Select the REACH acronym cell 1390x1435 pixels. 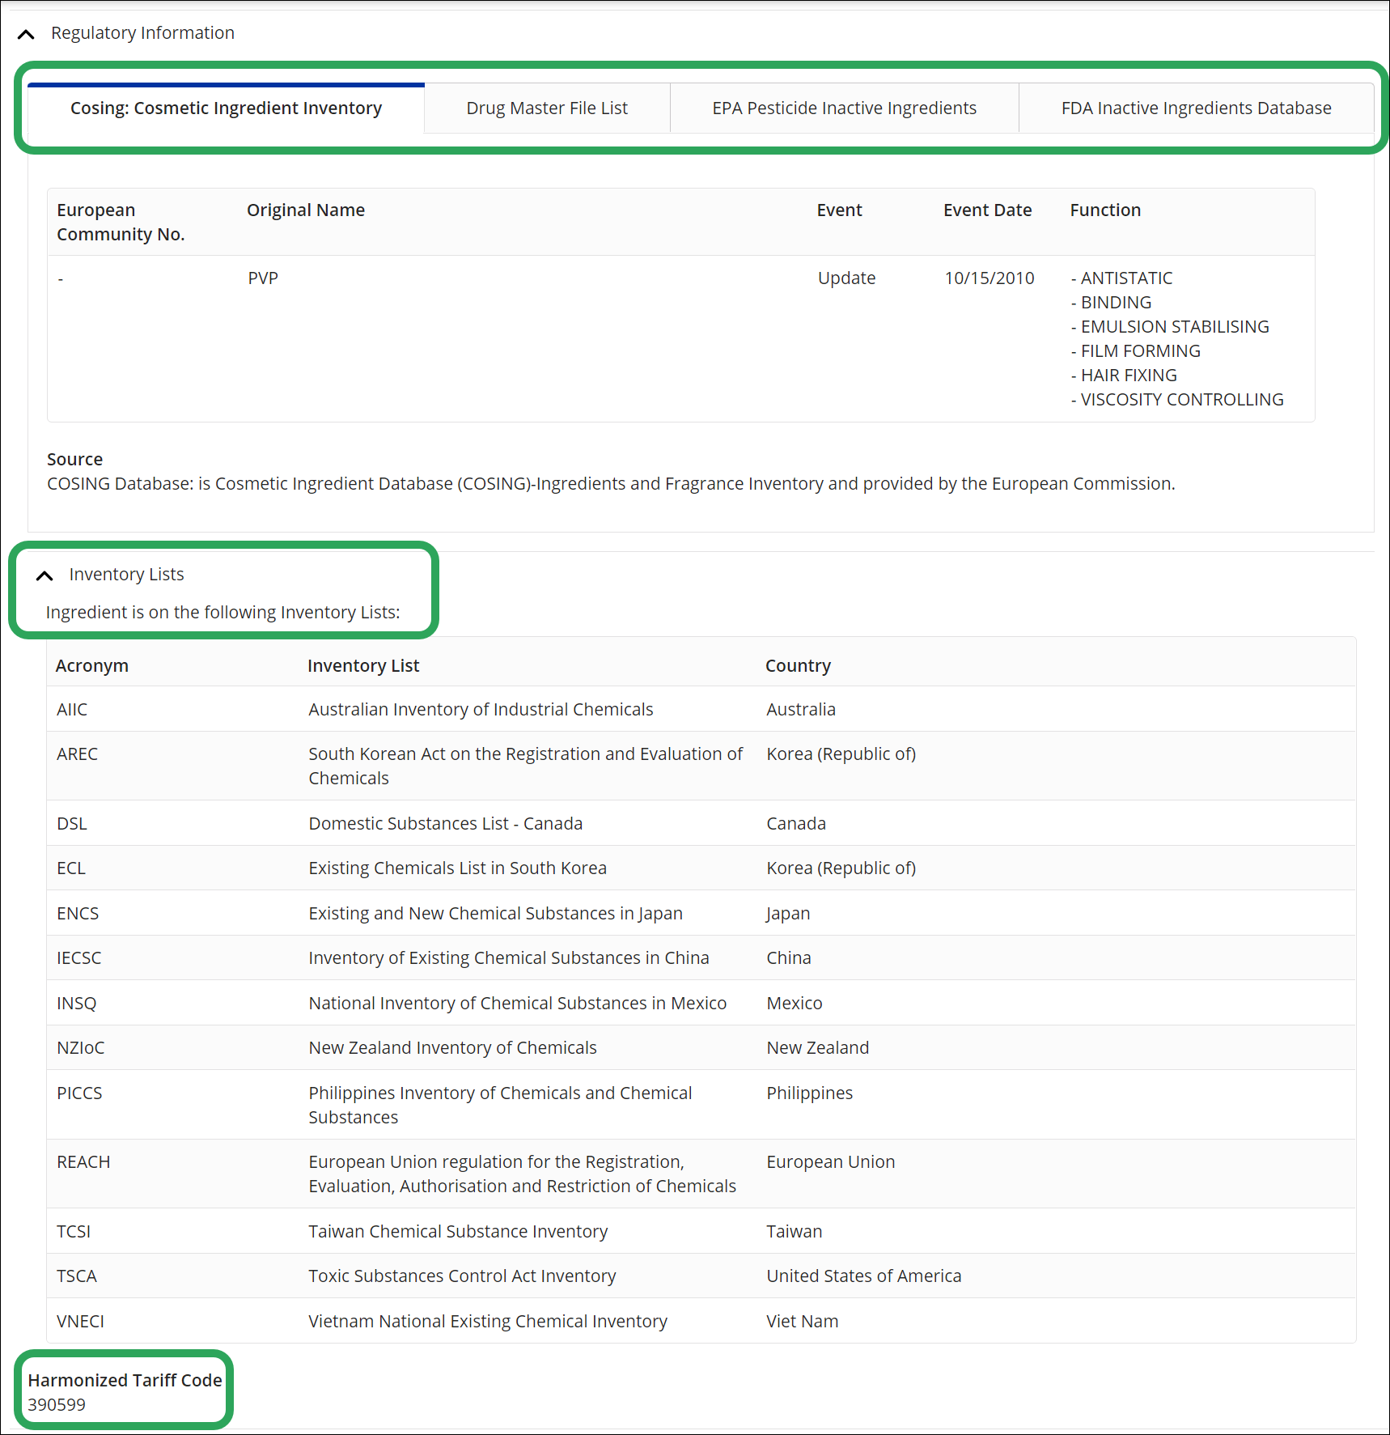83,1161
